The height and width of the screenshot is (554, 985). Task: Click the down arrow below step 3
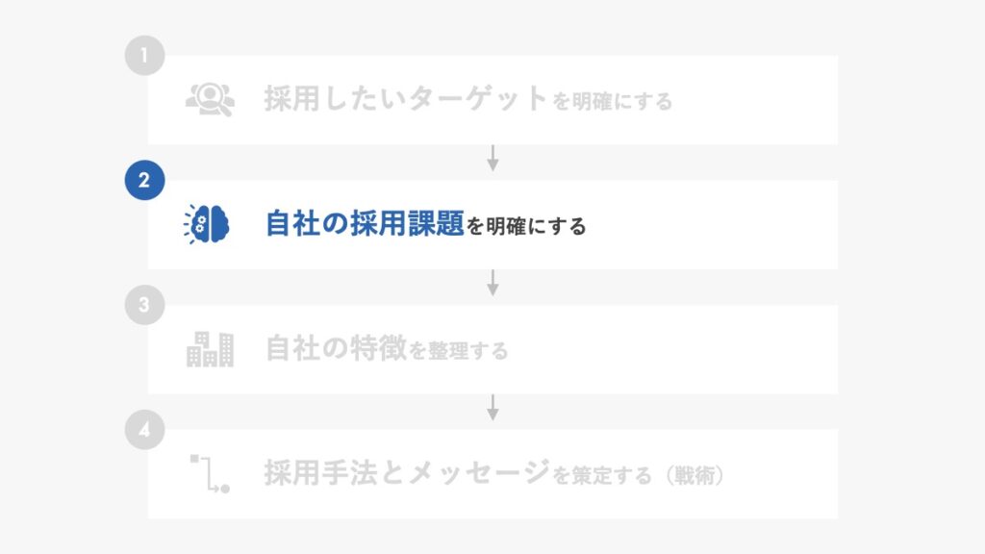[492, 407]
